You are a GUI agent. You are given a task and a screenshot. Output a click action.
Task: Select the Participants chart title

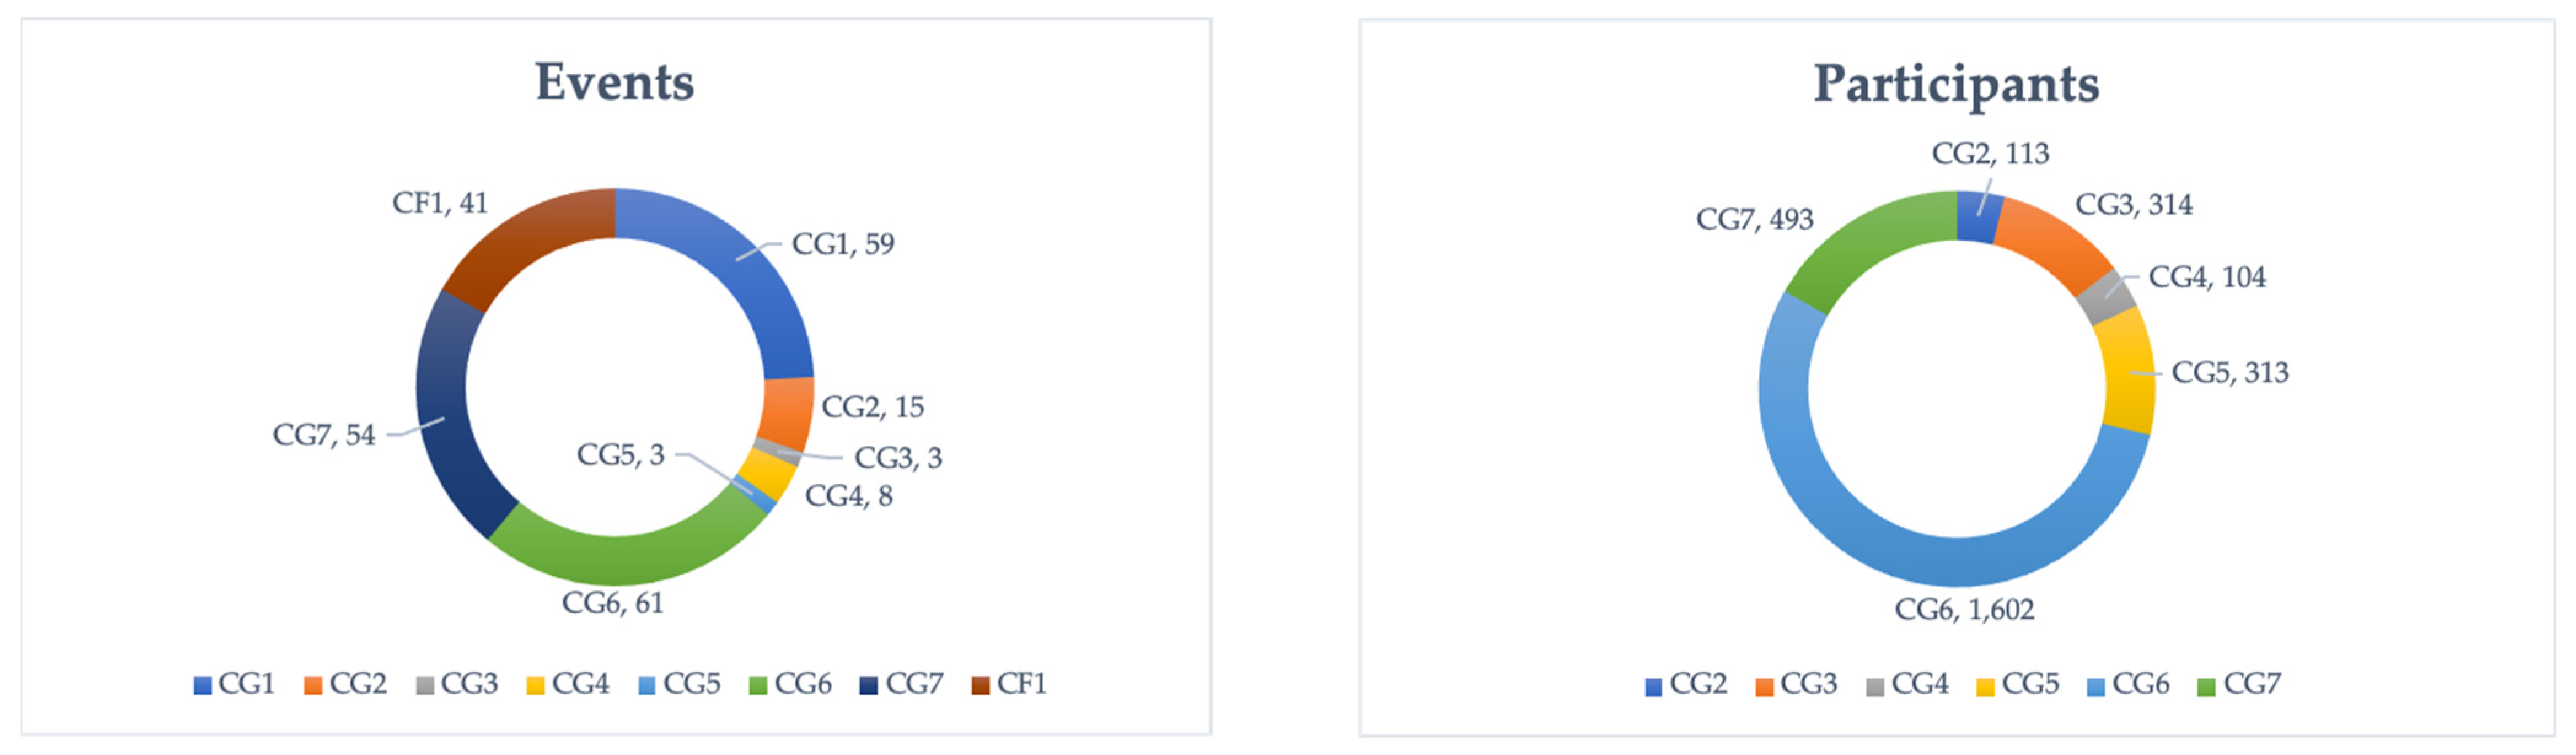point(1956,84)
